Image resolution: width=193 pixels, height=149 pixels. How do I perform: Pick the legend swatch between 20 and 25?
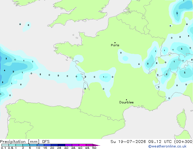(x=54, y=145)
